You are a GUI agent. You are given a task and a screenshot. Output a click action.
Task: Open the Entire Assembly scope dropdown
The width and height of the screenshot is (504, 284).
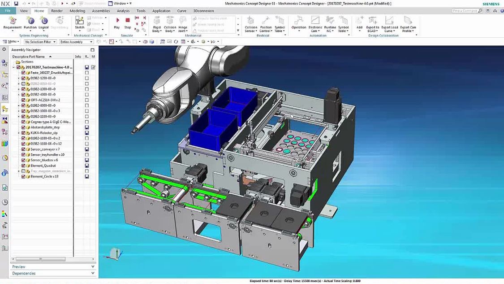pyautogui.click(x=77, y=42)
